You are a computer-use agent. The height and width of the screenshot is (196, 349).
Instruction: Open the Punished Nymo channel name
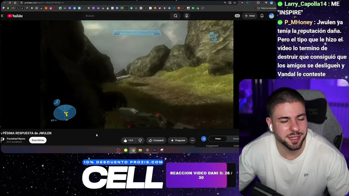click(x=16, y=139)
